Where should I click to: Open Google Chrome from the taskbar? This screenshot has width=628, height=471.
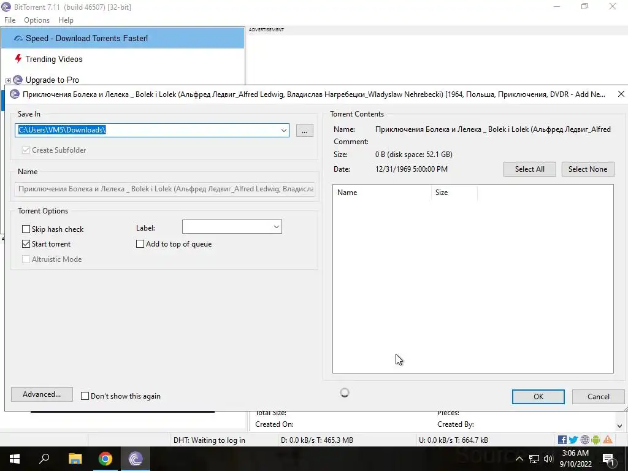(x=105, y=459)
